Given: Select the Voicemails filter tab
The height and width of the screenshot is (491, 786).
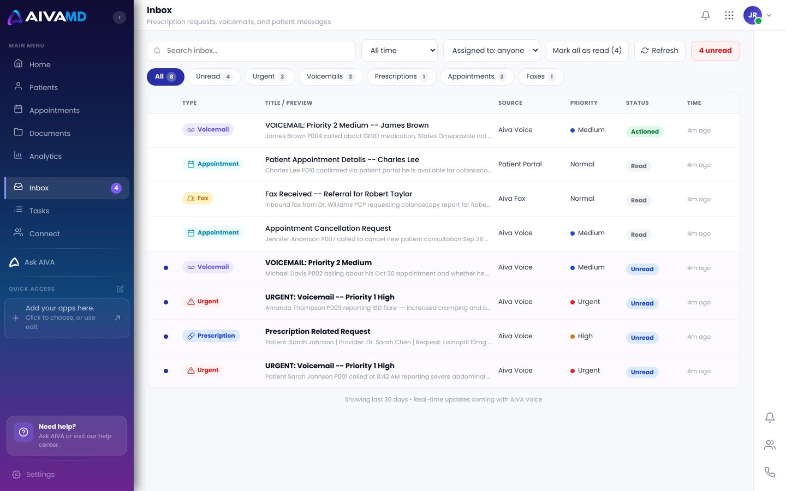Looking at the screenshot, I should click(331, 77).
